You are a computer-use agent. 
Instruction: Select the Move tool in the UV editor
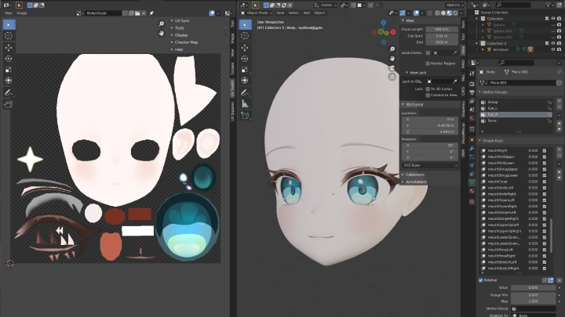coord(9,48)
